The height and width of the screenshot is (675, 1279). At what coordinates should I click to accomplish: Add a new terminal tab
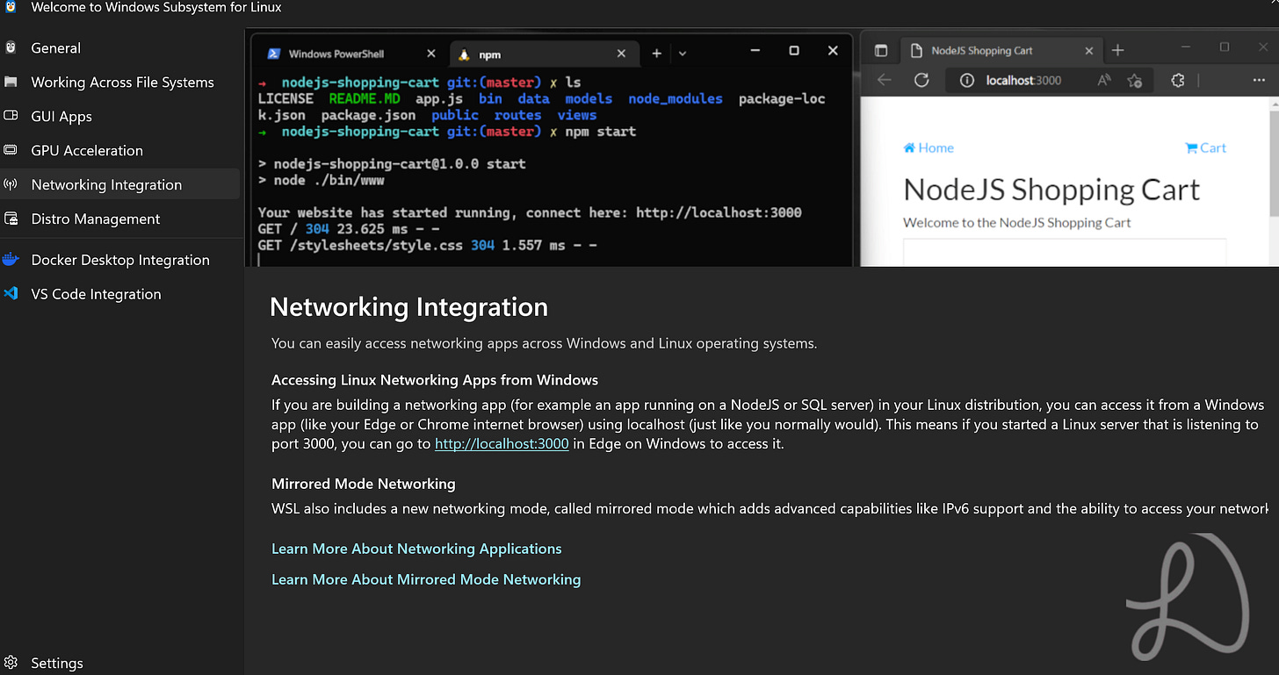click(x=656, y=54)
